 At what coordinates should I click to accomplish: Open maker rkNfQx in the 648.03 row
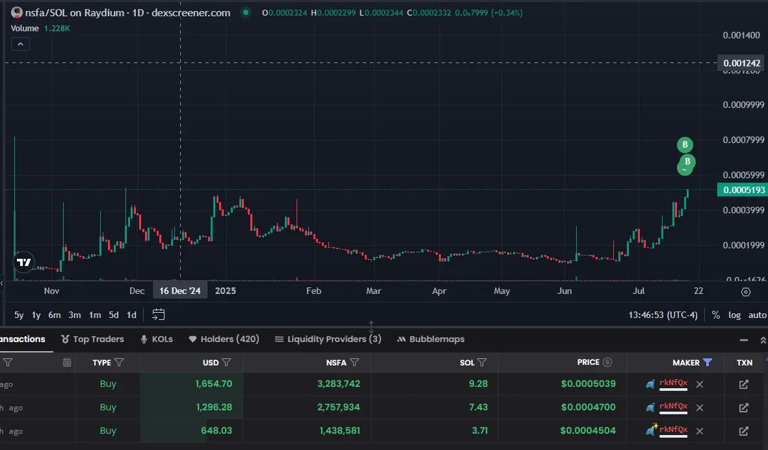674,430
